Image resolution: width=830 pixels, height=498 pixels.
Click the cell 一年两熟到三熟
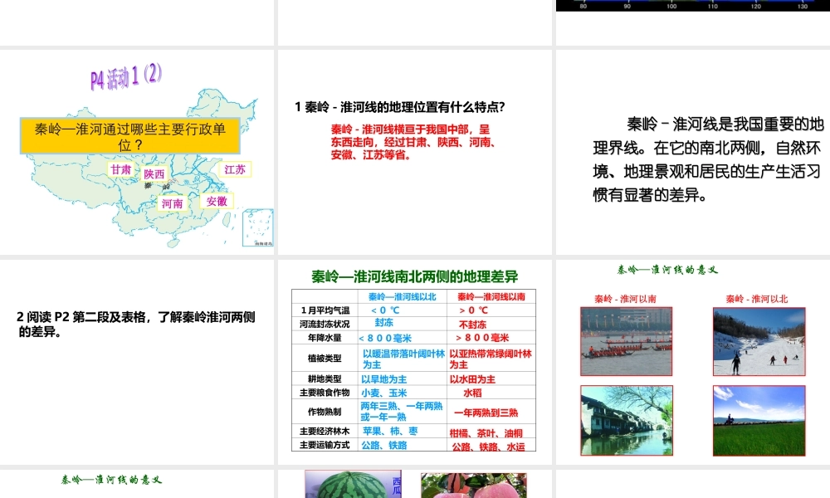pos(486,413)
